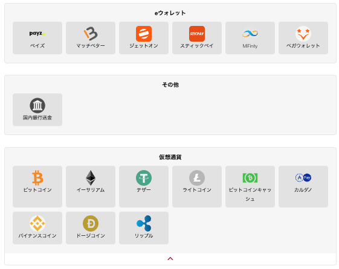Screen dimensions: 339x269
Task: Select the STICPAY icon (スティックペイ)
Action: coord(197,34)
